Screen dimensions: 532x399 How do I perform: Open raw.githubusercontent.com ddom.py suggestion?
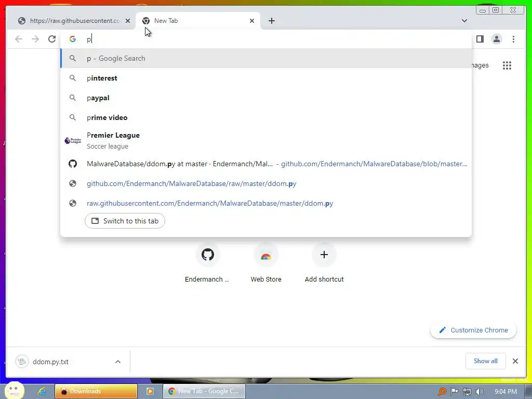click(x=266, y=203)
